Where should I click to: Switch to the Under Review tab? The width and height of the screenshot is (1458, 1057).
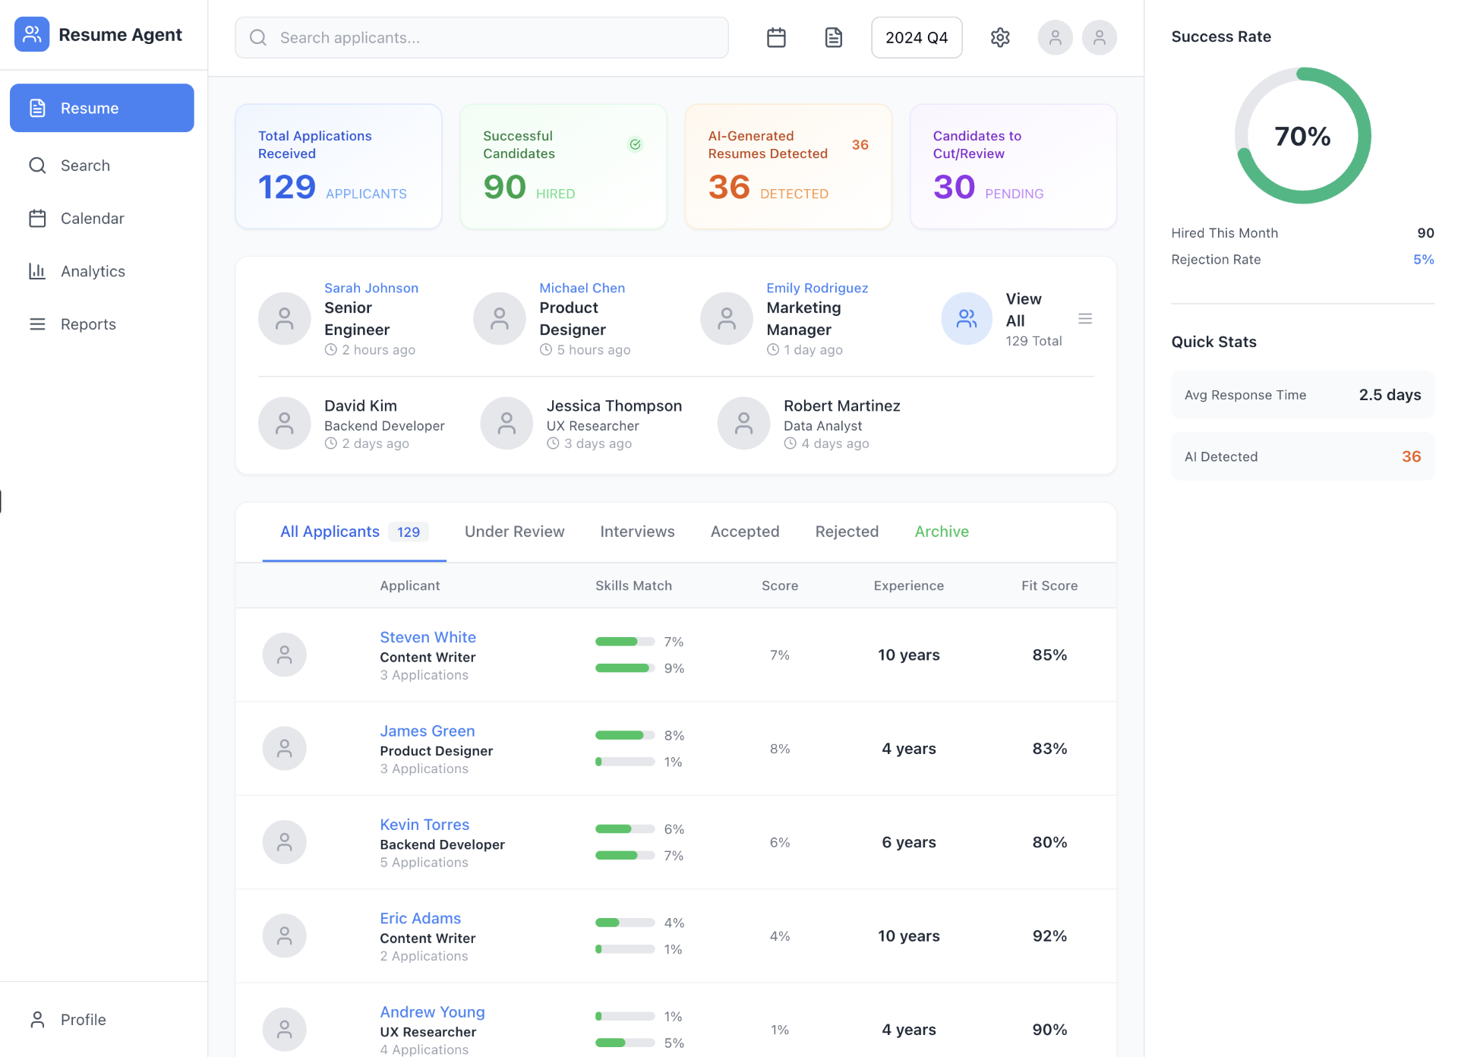(514, 532)
